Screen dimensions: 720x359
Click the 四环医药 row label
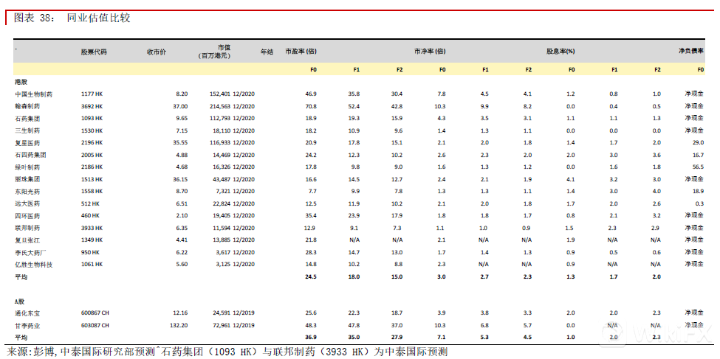pos(27,215)
